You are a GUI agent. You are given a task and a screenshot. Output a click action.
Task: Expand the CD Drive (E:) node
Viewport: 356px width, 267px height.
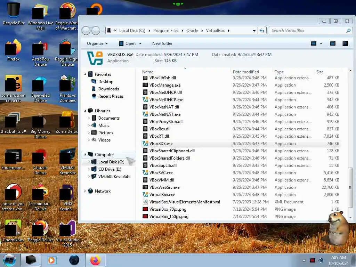[89, 169]
